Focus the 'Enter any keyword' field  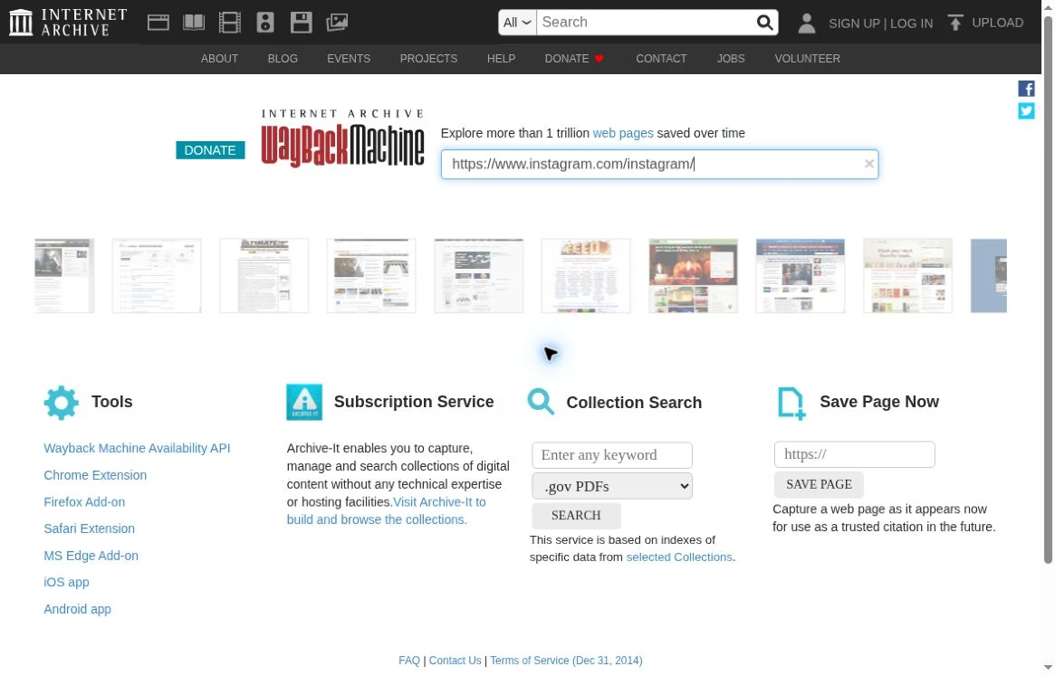coord(611,455)
